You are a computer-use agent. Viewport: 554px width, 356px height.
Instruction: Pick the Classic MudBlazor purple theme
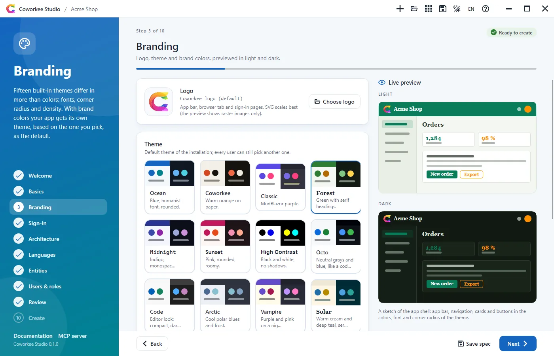[x=281, y=187]
